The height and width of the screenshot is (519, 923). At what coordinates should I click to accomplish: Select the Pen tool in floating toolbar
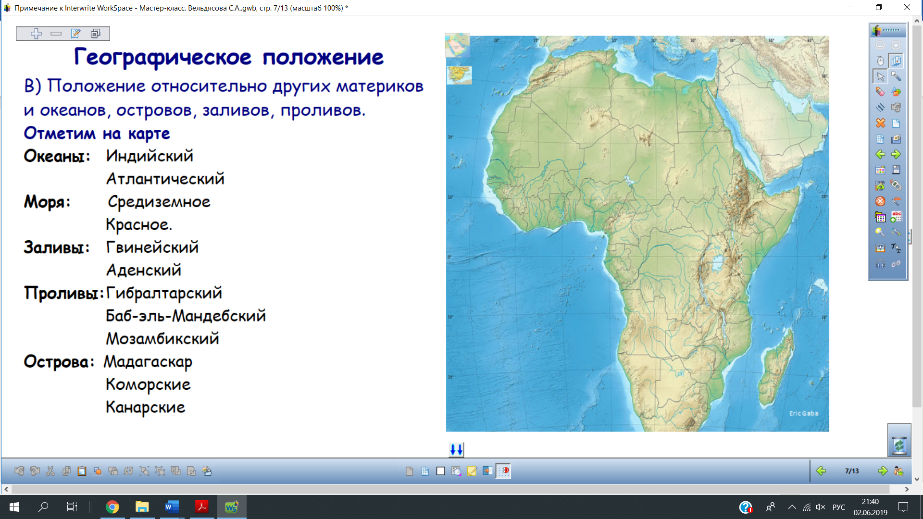click(x=896, y=76)
